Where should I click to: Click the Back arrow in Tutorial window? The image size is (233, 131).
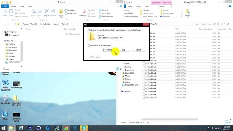click(4, 24)
